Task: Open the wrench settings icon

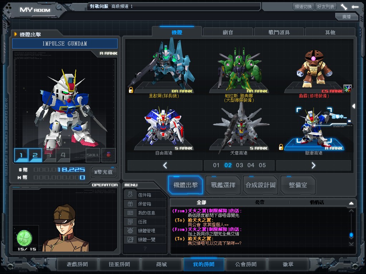Action: (344, 7)
